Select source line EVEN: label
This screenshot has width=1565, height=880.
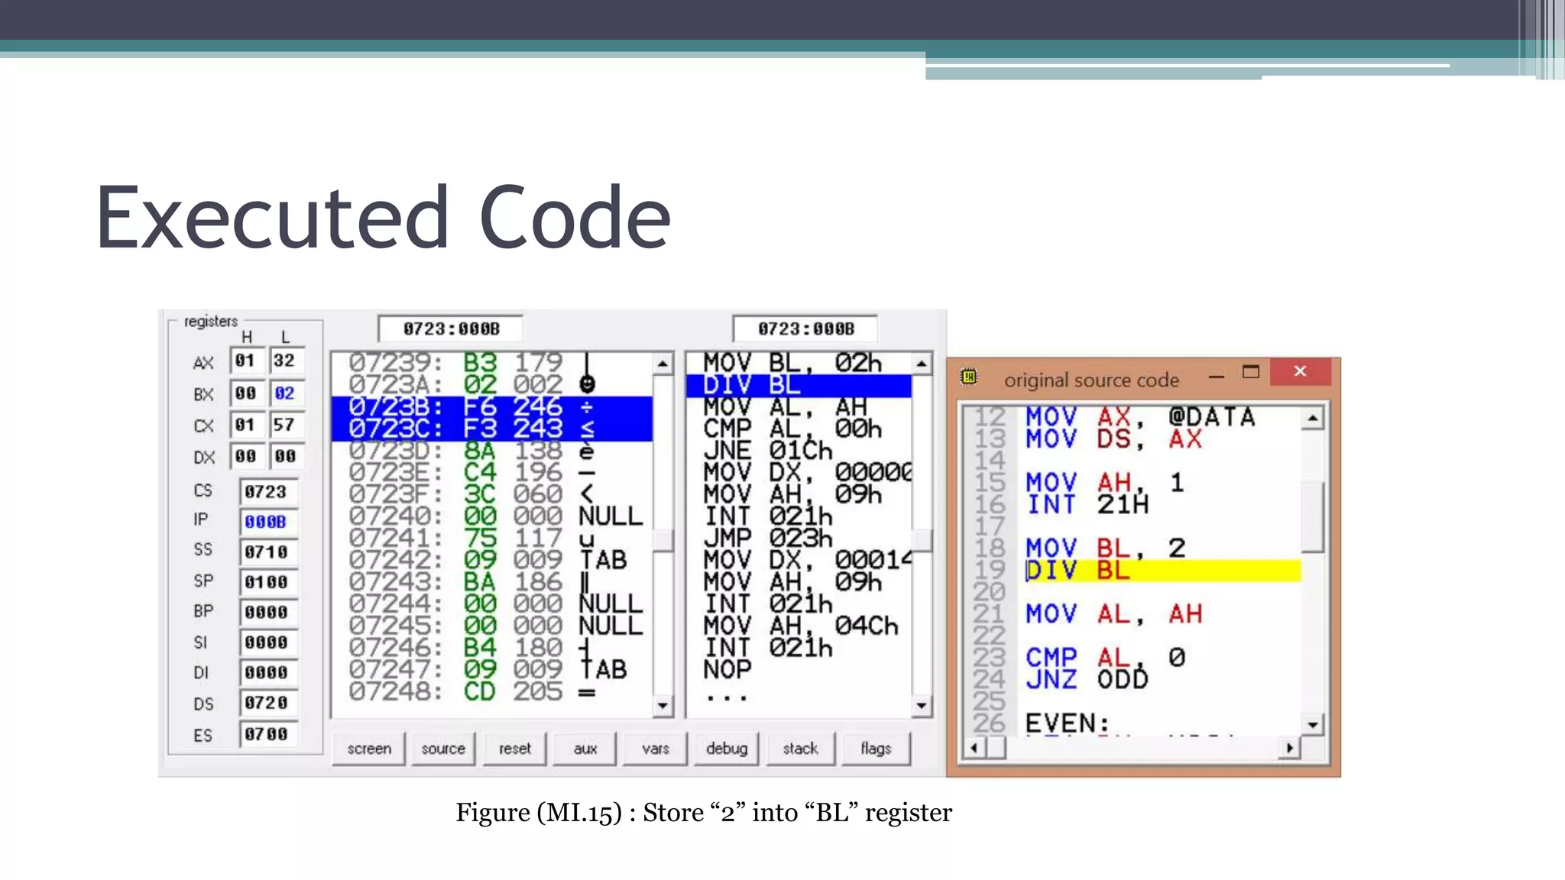(x=1067, y=723)
